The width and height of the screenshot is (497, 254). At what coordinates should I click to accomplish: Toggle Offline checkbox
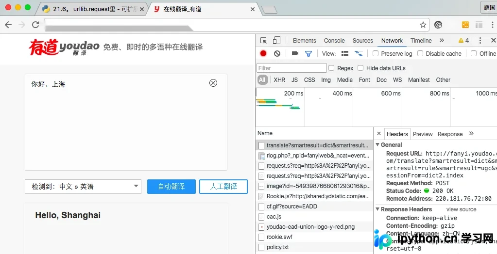pos(474,53)
